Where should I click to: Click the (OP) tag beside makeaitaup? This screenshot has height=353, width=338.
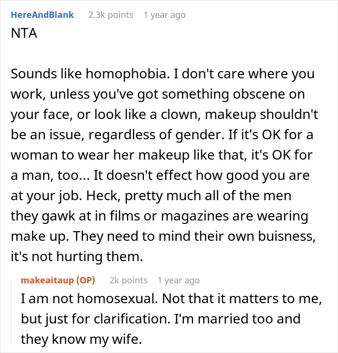85,280
